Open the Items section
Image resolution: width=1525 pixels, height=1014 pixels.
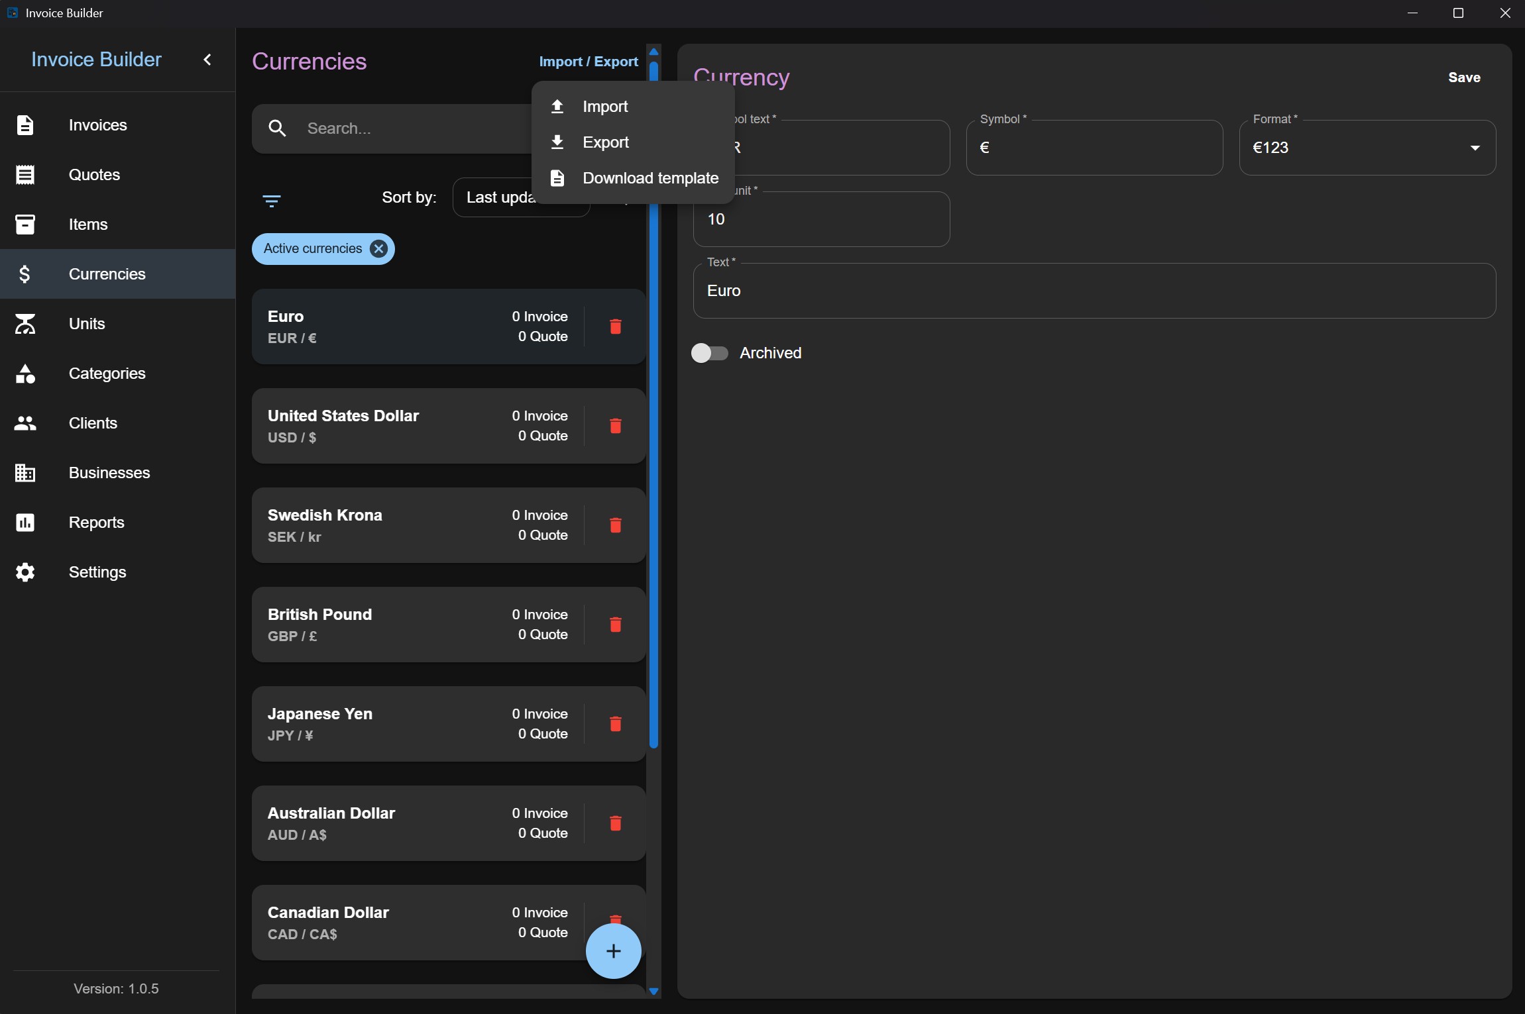117,225
